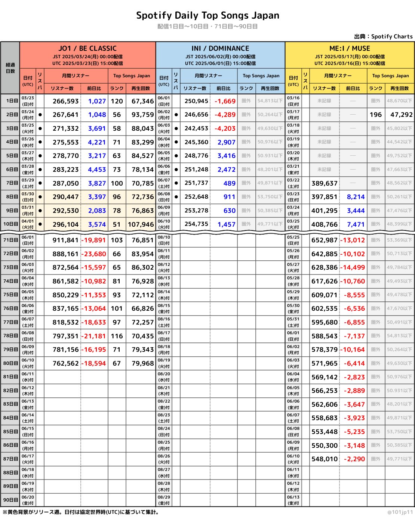
Task: Click ME:I change value 8,214
Action: coord(356,197)
